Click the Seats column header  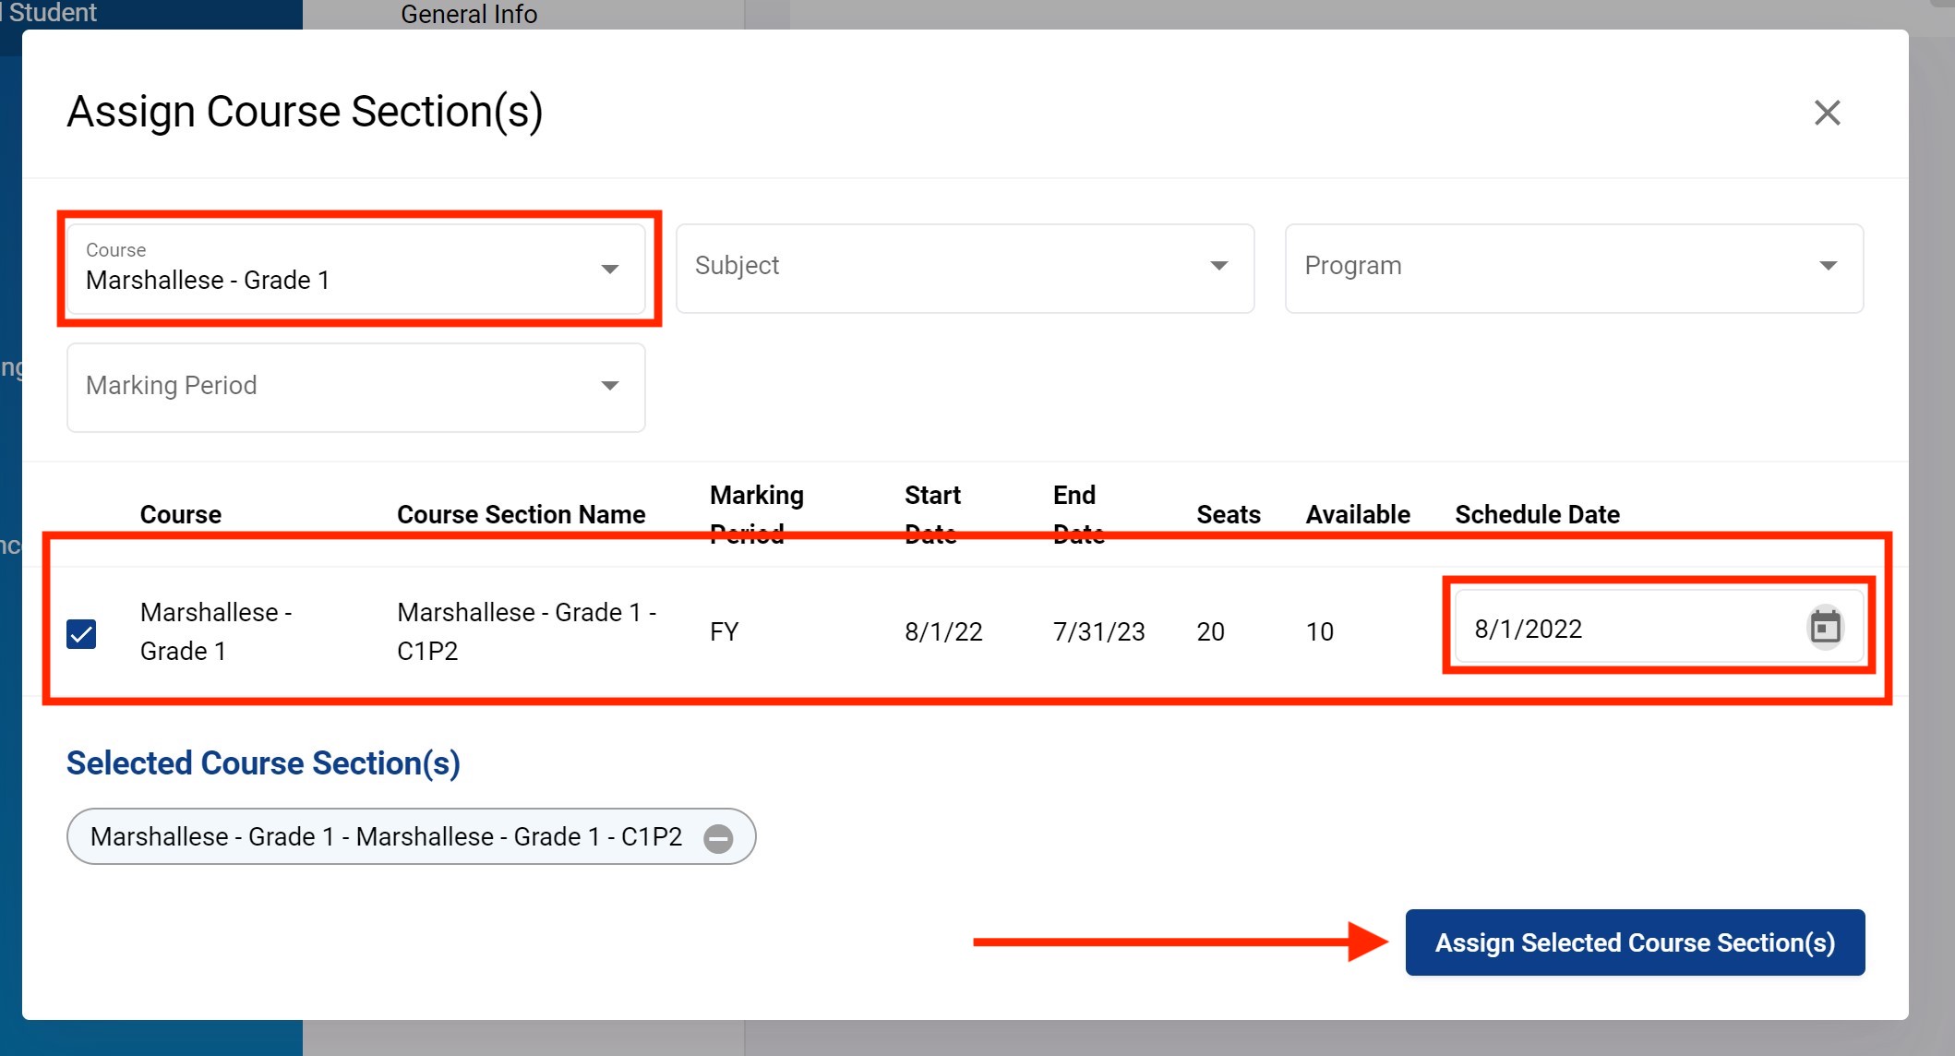pos(1228,514)
